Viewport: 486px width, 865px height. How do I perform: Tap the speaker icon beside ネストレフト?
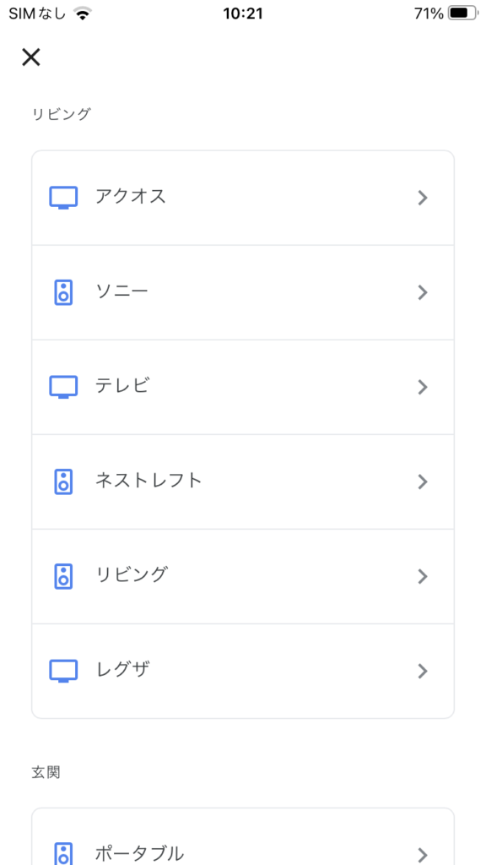[x=63, y=481]
